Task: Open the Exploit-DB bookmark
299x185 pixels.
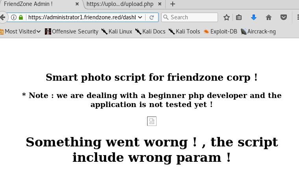Action: click(220, 31)
